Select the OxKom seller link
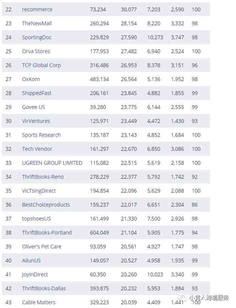The width and height of the screenshot is (236, 308). point(31,79)
